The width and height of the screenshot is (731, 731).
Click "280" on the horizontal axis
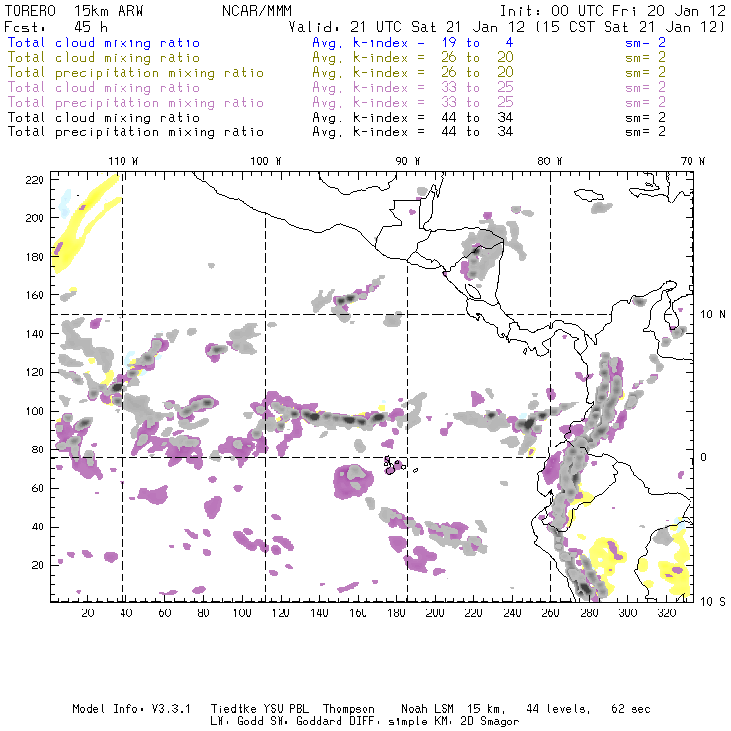(x=590, y=613)
